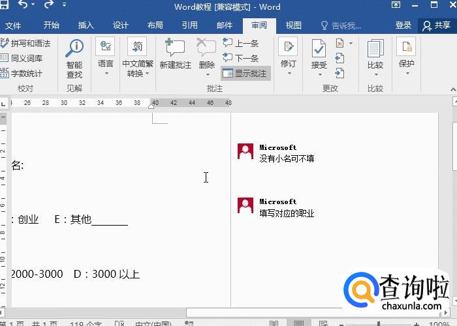Viewport: 457px width, 326px height.
Task: Click the 中文简繁转换 icon
Action: 137,46
